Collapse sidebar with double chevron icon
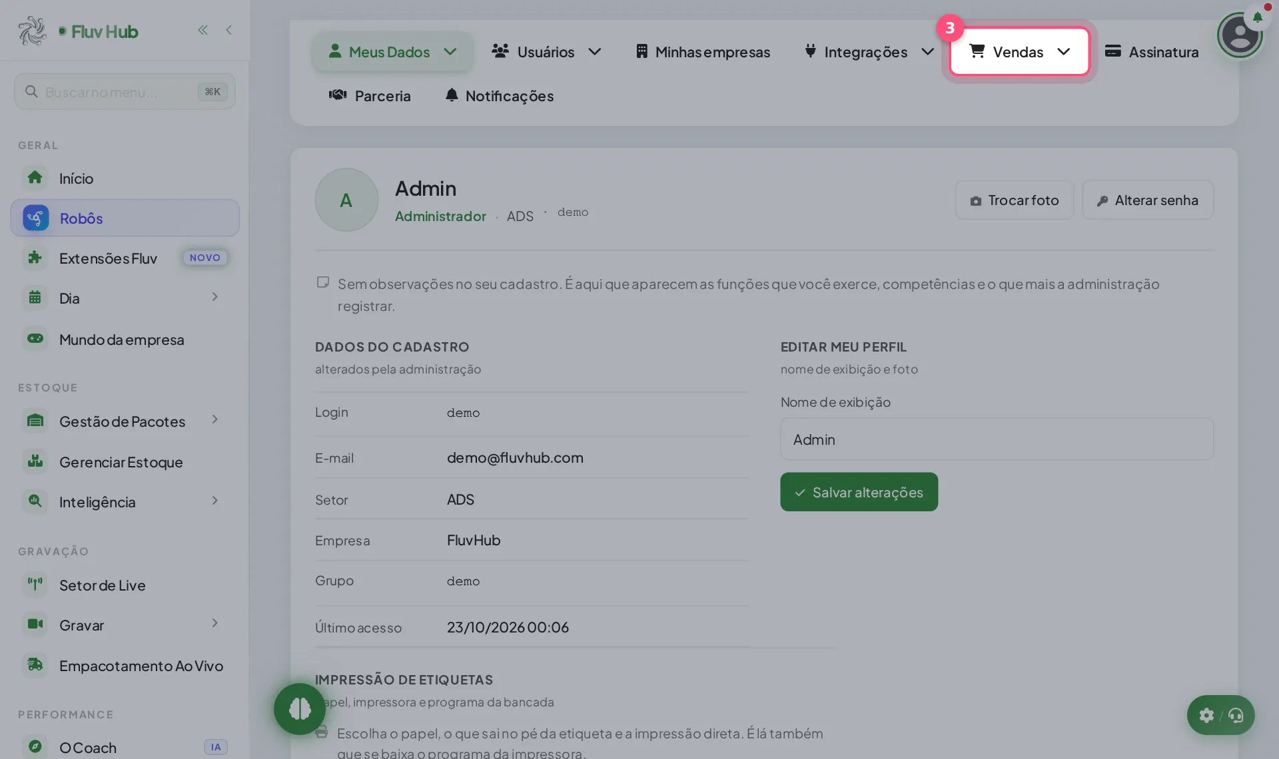1279x759 pixels. coord(203,30)
